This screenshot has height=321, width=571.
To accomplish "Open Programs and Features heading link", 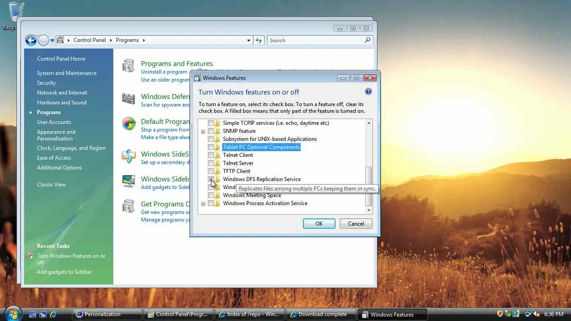I will tap(177, 63).
